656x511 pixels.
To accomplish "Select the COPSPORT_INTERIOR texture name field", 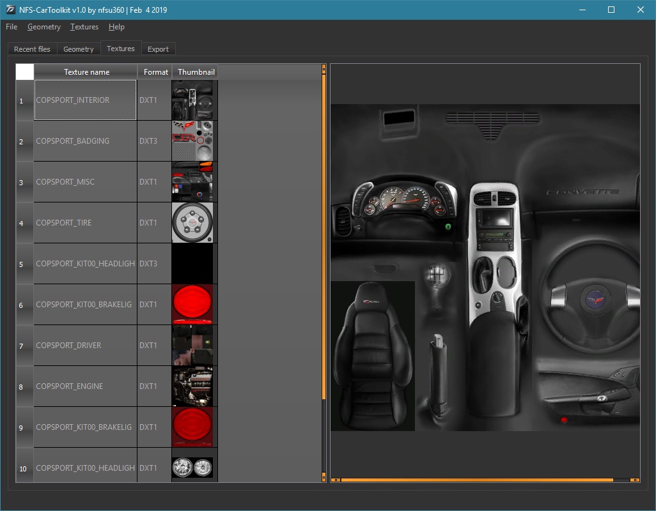I will point(84,100).
